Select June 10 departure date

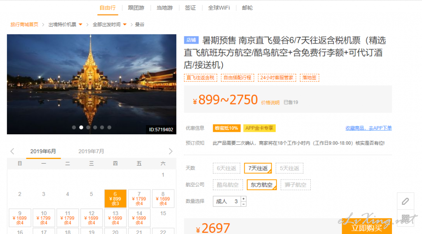pyautogui.click(x=44, y=218)
